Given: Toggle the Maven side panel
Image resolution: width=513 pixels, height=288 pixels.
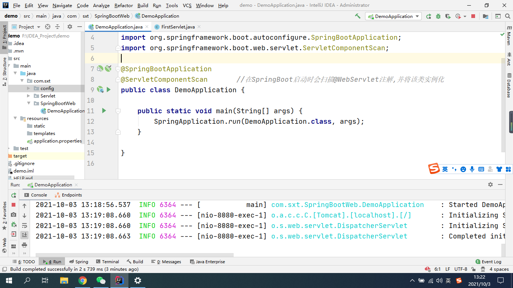Looking at the screenshot, I should point(509,35).
